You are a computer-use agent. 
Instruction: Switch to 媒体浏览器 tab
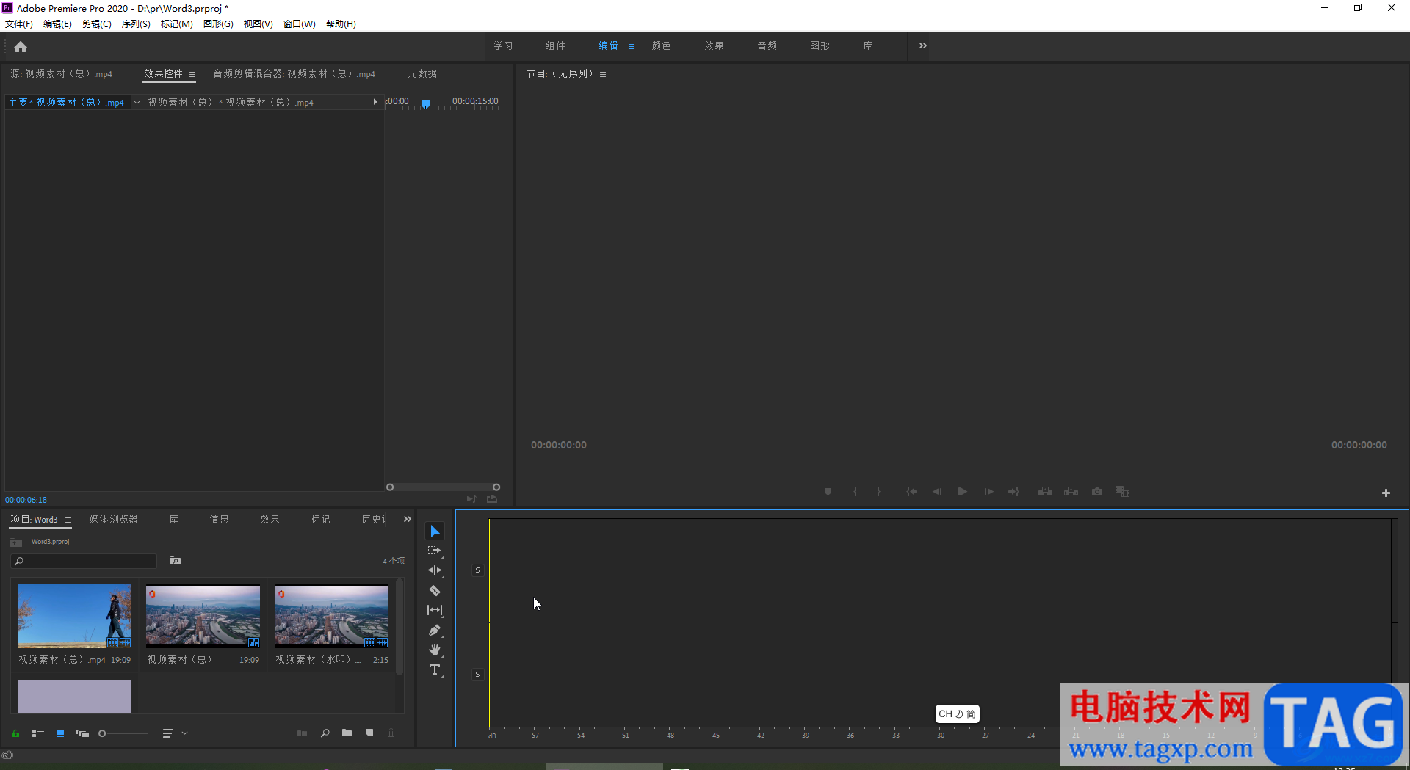pyautogui.click(x=114, y=519)
